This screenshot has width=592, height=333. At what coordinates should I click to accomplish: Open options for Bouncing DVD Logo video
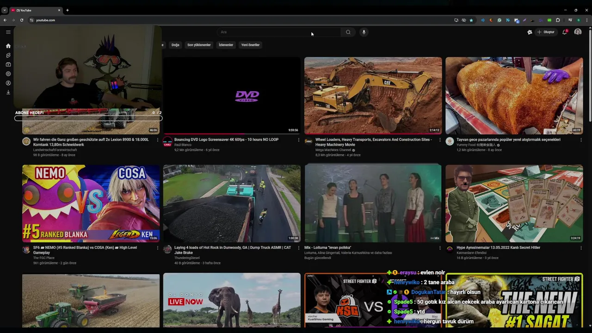coord(298,140)
